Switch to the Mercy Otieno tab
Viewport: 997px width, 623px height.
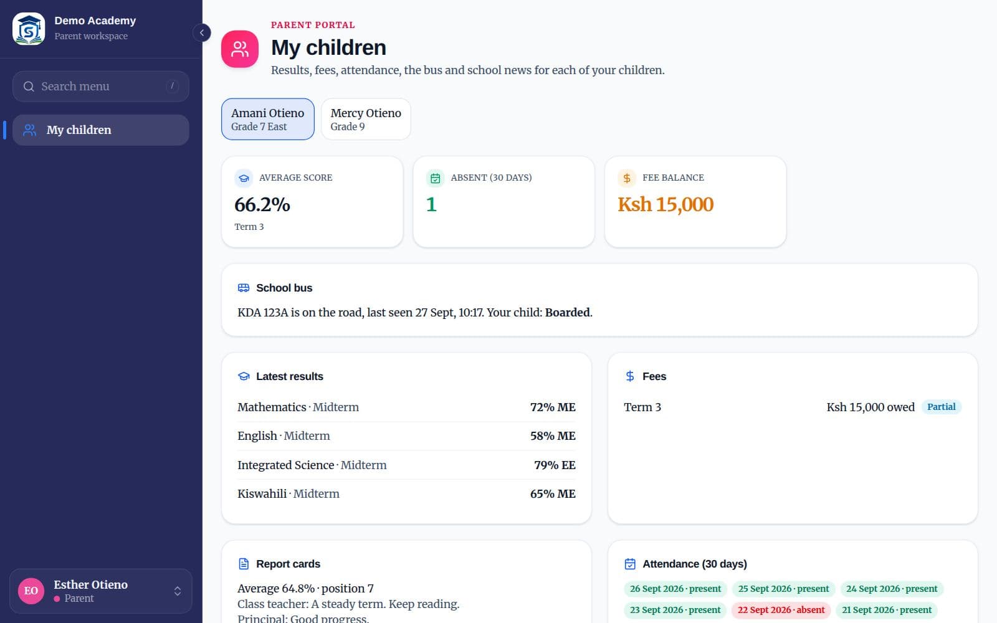click(x=366, y=119)
